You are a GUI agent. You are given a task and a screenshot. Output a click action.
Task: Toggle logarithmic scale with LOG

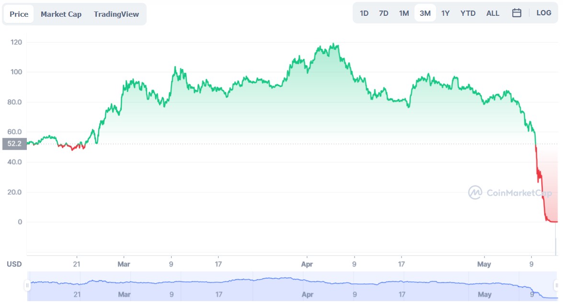pyautogui.click(x=543, y=13)
